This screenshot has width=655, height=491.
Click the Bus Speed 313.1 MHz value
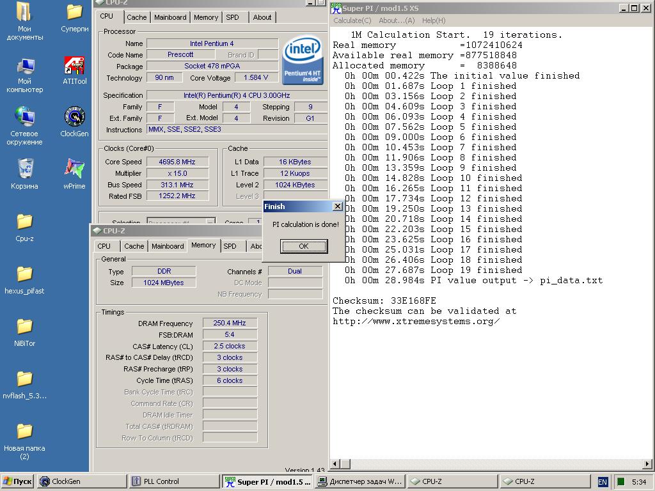[x=177, y=185]
